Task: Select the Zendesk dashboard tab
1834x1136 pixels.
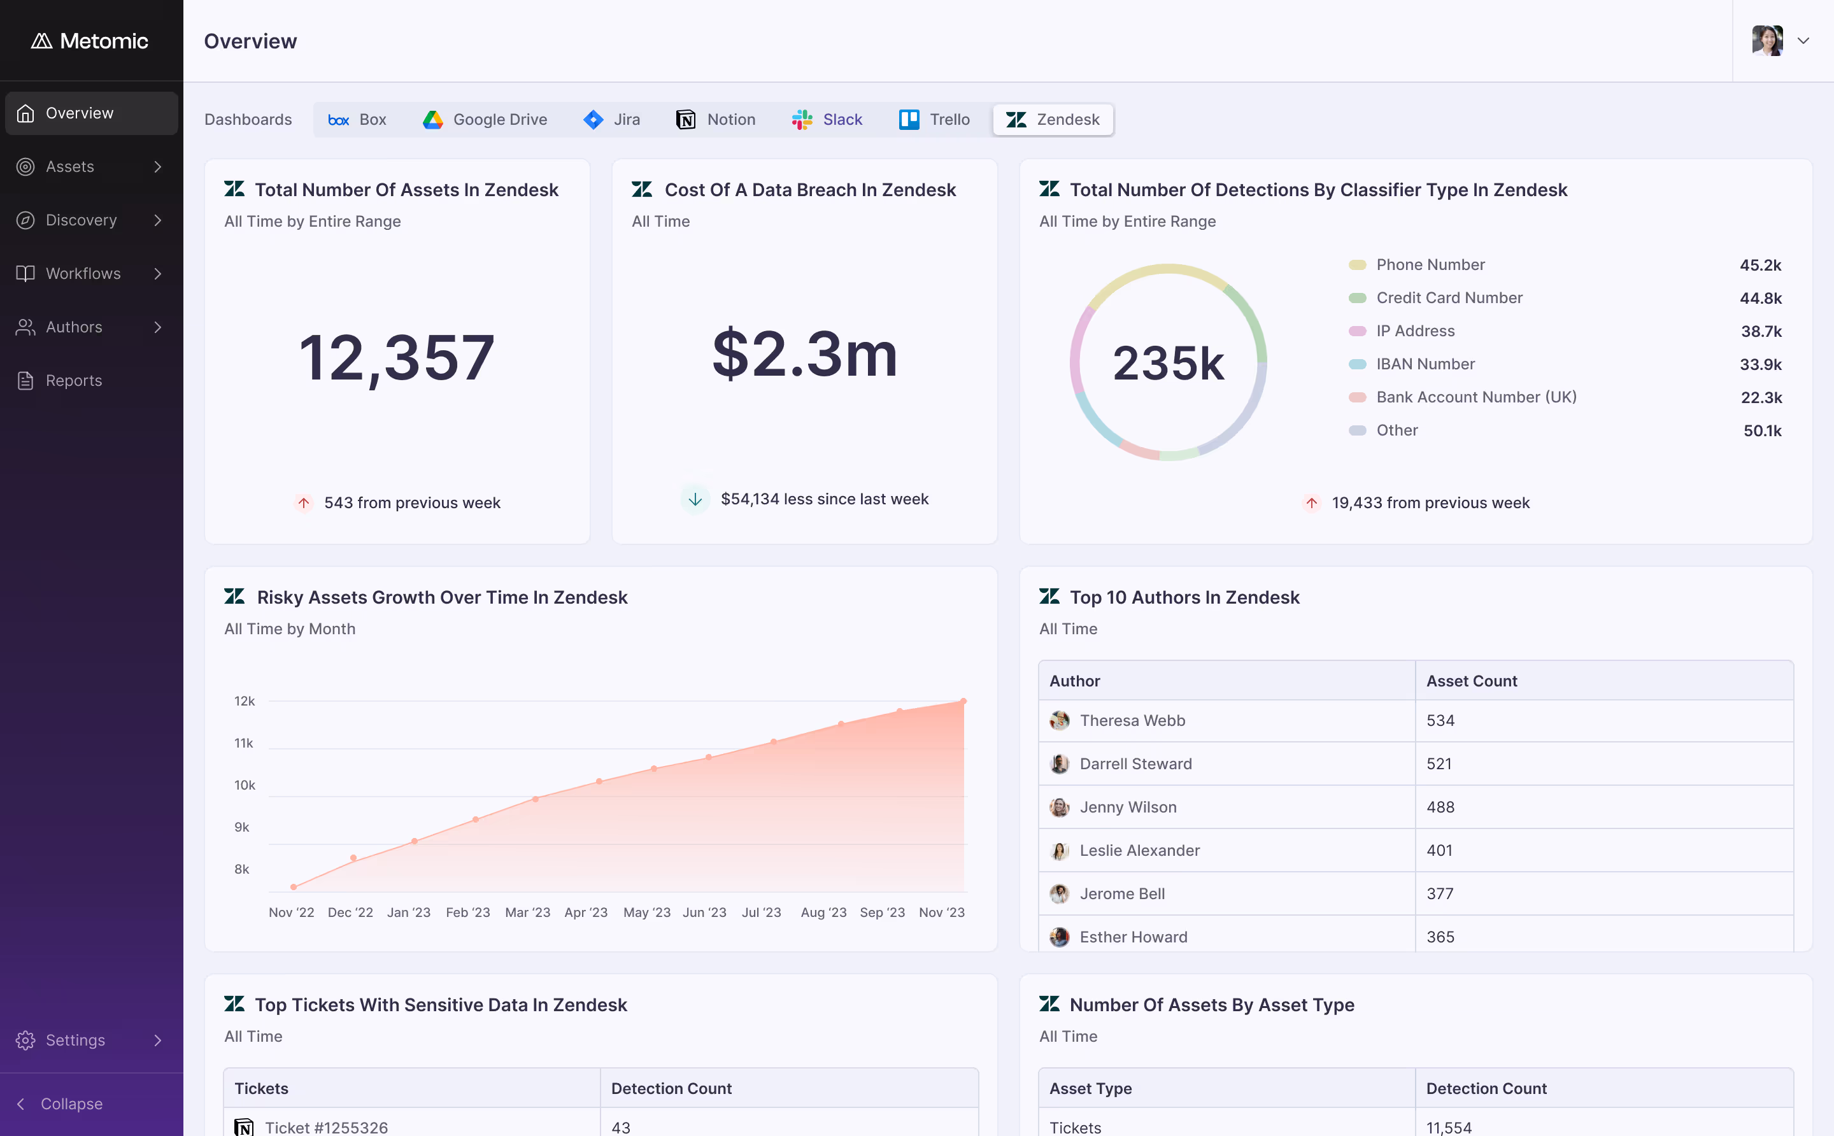Action: (x=1053, y=120)
